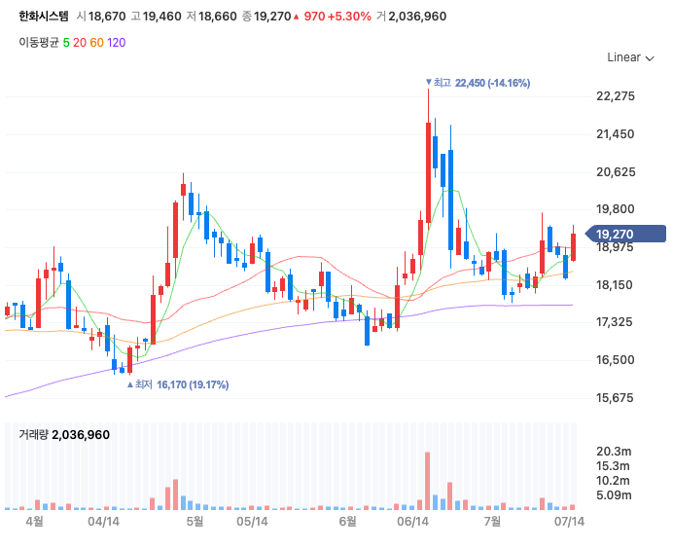Click the 07/14 date axis label

[x=569, y=522]
